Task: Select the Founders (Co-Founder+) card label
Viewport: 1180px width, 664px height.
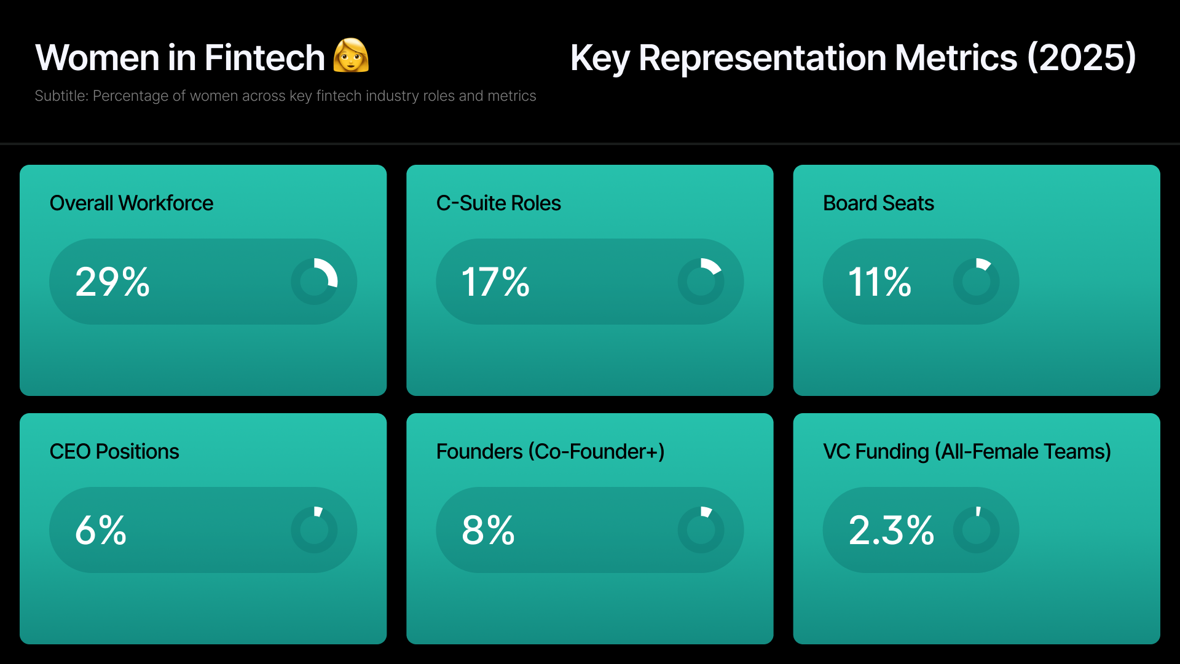Action: (550, 451)
